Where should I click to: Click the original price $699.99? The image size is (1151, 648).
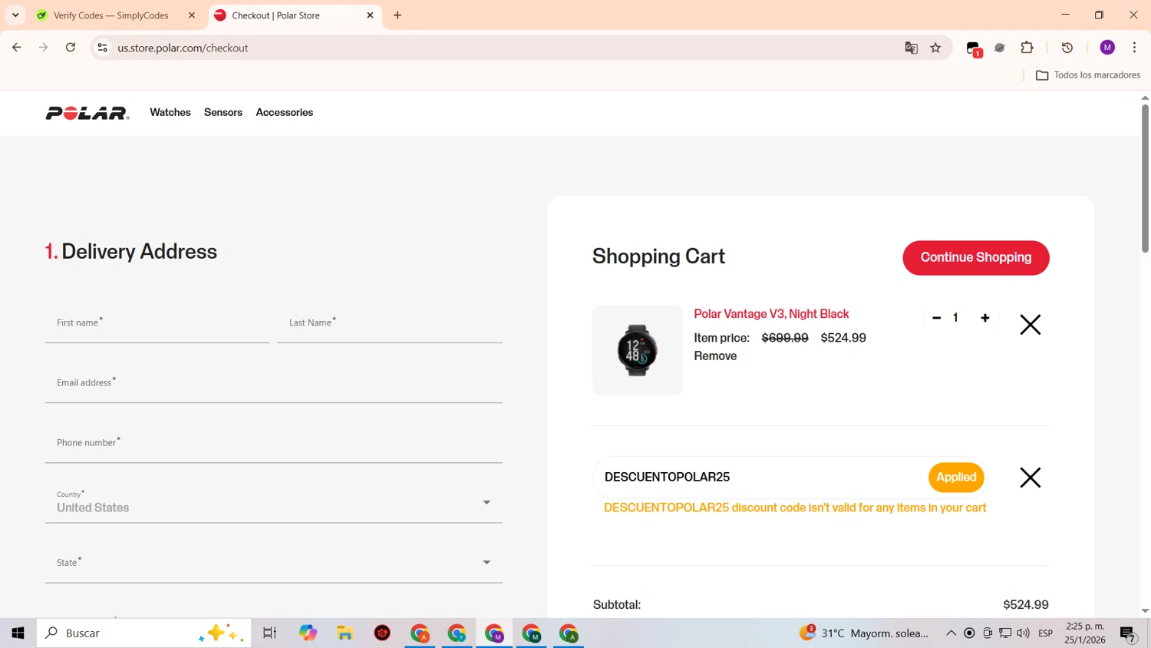785,338
